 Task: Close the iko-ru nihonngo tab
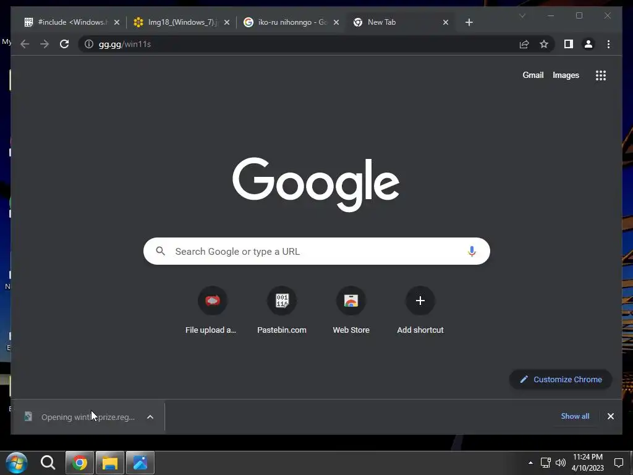(x=336, y=22)
